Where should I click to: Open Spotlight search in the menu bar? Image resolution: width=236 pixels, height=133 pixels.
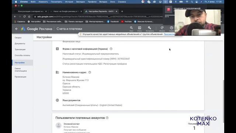pos(192,2)
